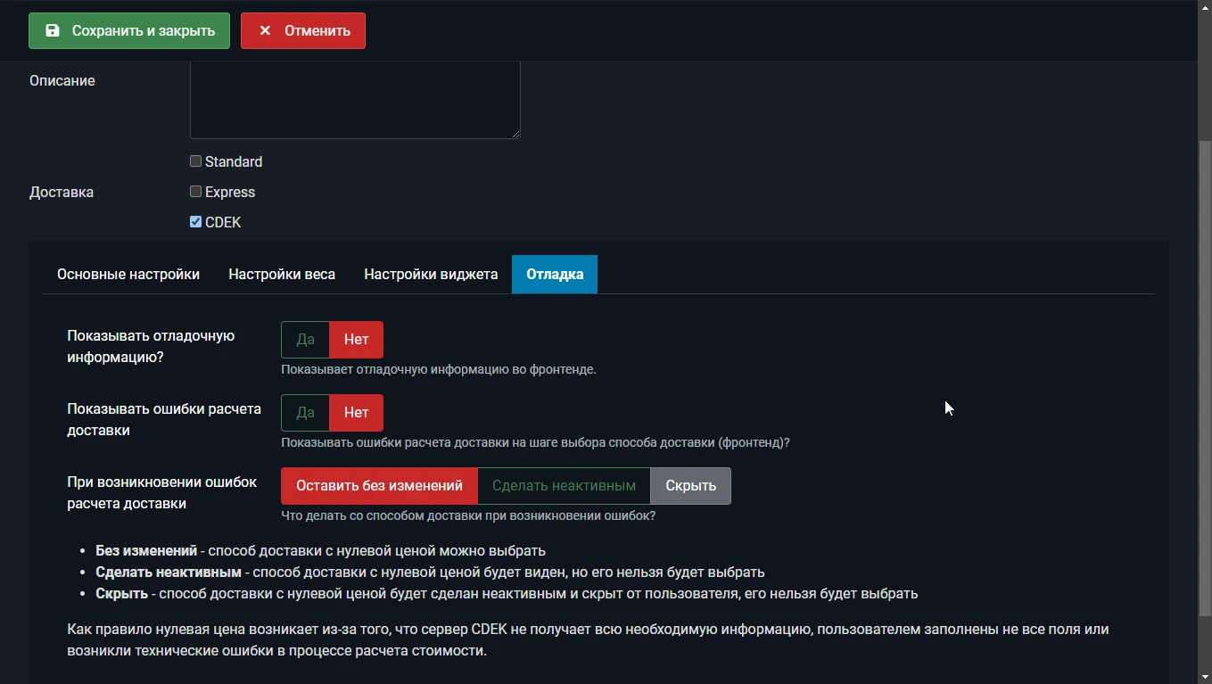Image resolution: width=1212 pixels, height=684 pixels.
Task: Click label 'Показывать ошибки расчета доставки'
Action: 164,420
